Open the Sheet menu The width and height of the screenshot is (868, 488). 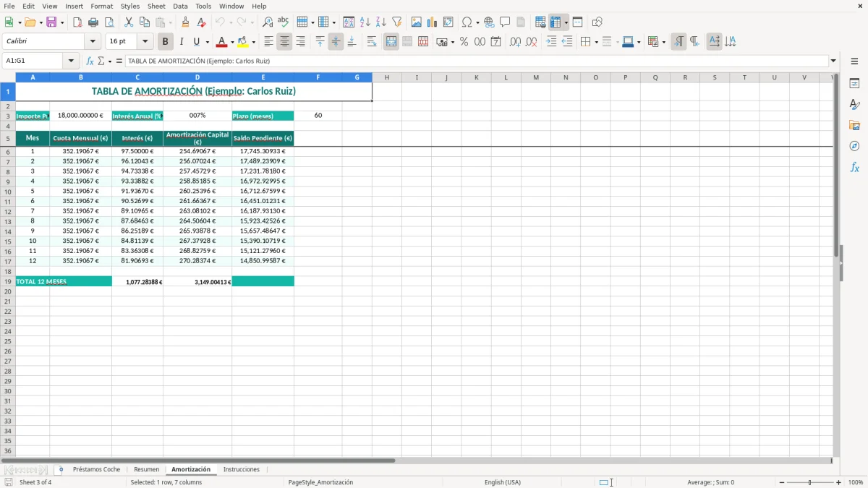[x=156, y=6]
